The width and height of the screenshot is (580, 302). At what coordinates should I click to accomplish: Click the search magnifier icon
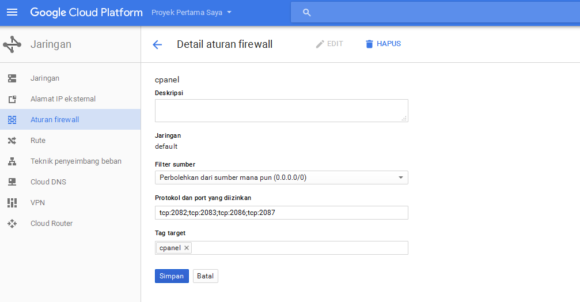click(307, 12)
